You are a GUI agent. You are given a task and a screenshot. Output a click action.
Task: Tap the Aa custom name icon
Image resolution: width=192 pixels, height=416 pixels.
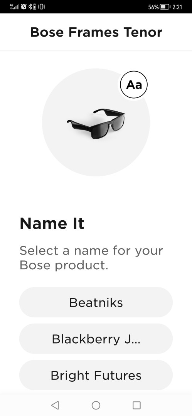pos(133,85)
